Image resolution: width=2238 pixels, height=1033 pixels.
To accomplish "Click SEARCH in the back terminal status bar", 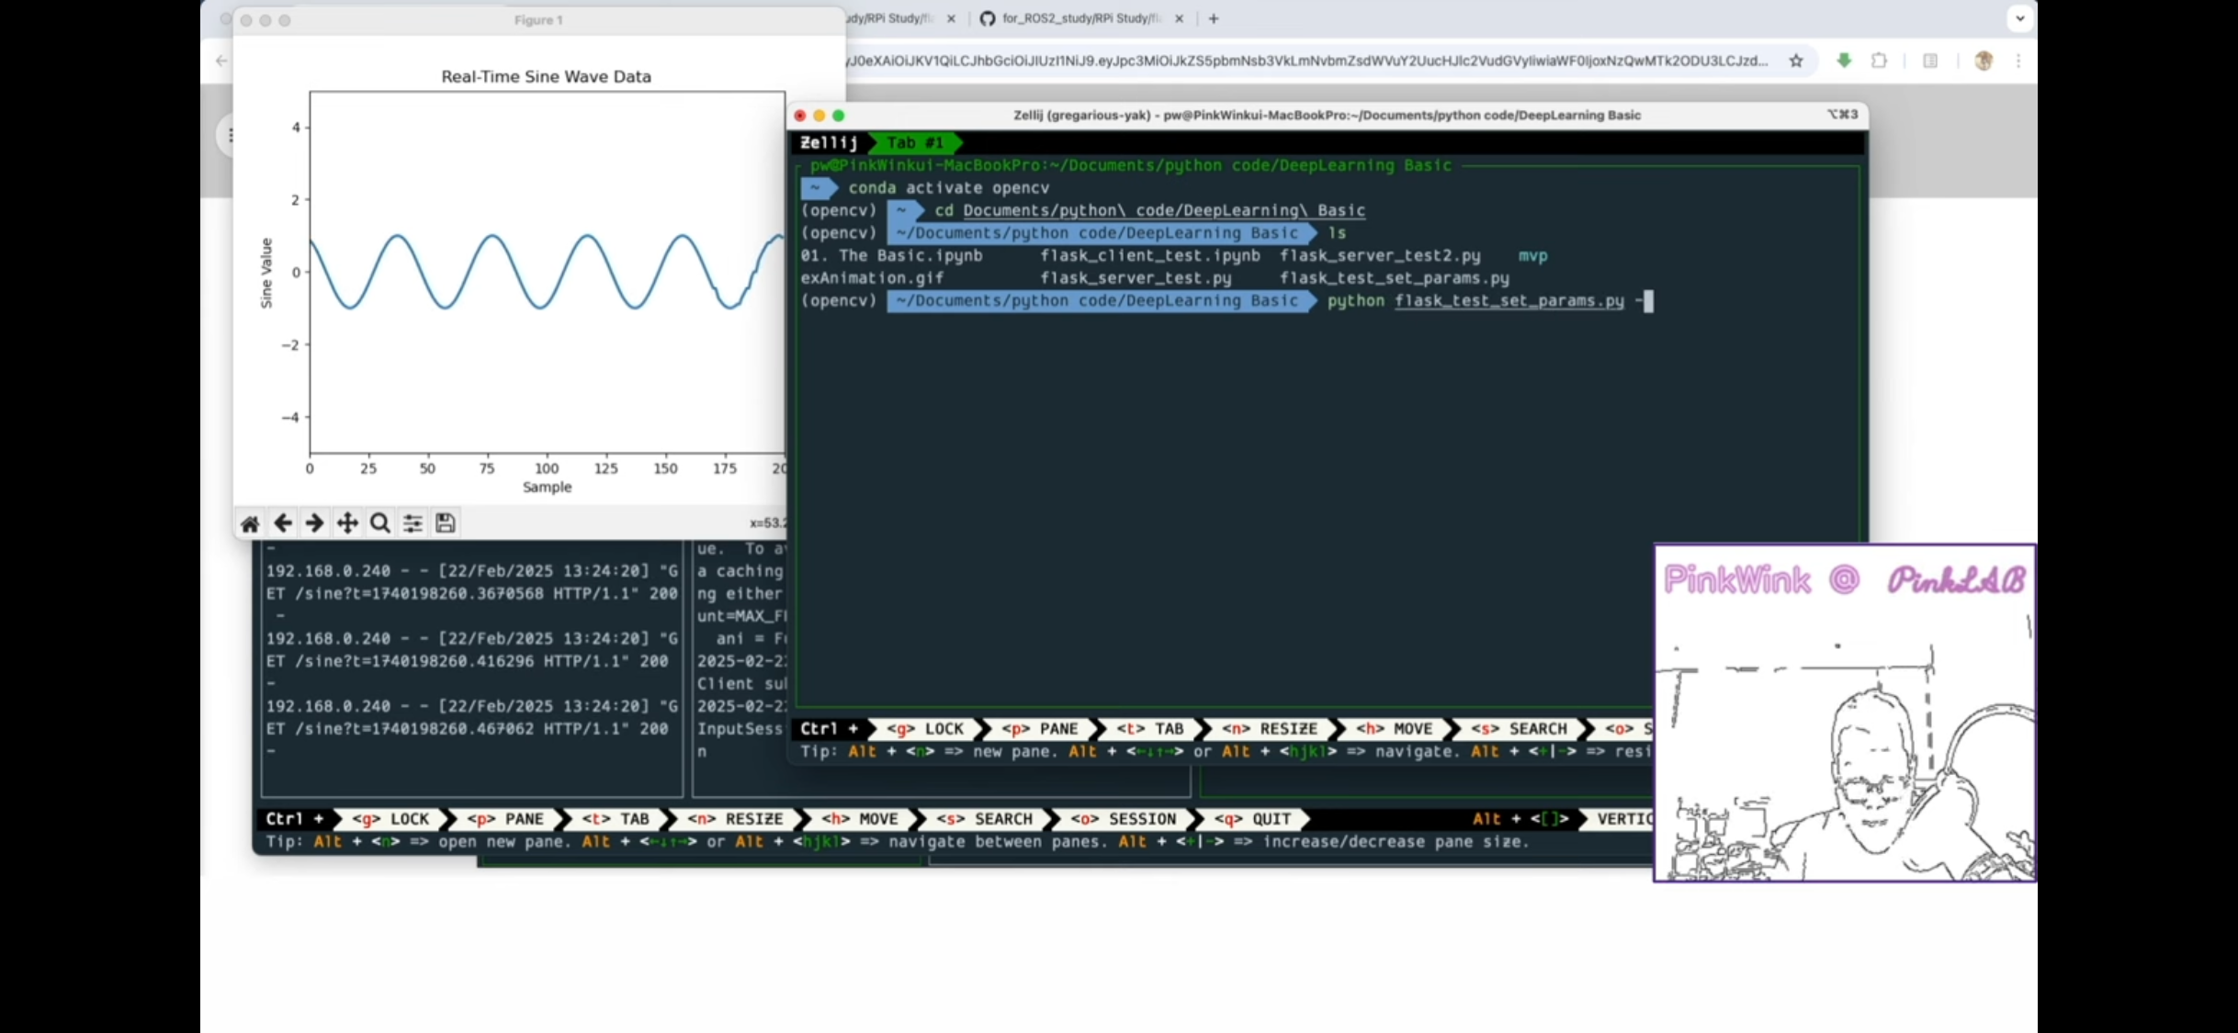I will tap(984, 819).
